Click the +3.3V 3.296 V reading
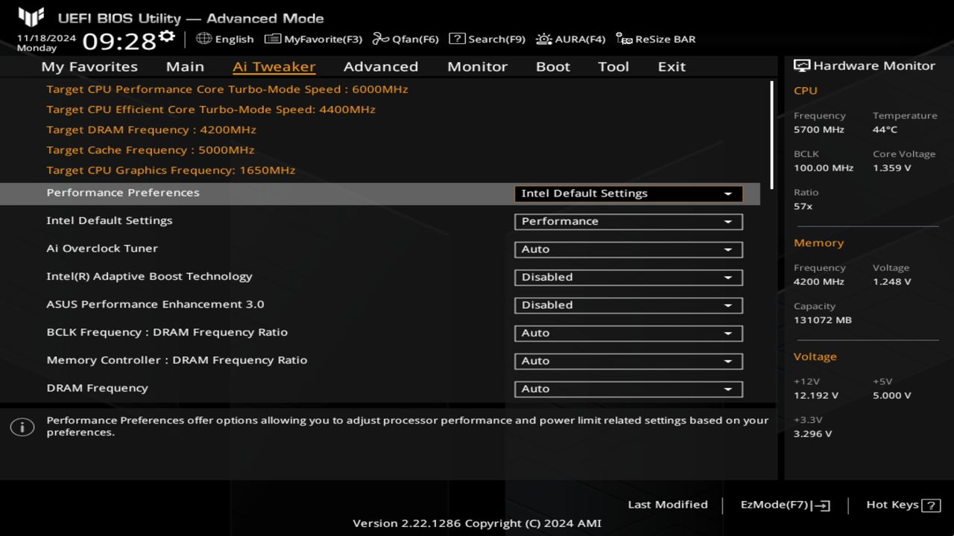The image size is (954, 536). 812,433
